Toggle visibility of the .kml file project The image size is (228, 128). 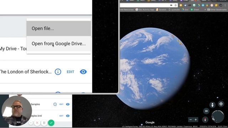[x=68, y=116]
